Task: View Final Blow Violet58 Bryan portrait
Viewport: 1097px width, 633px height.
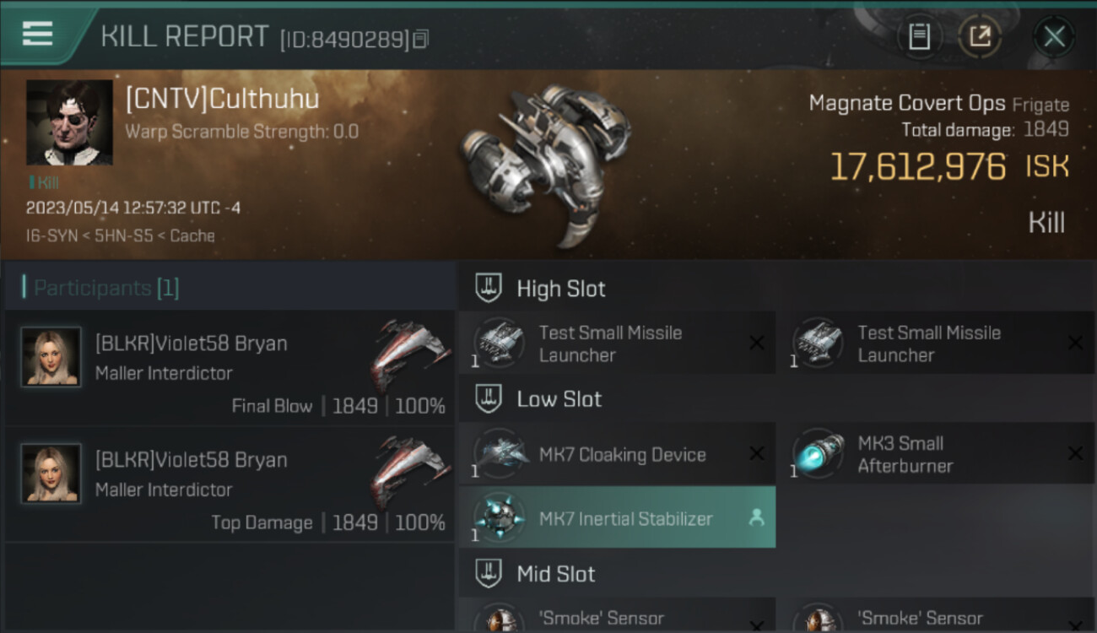Action: [x=51, y=357]
